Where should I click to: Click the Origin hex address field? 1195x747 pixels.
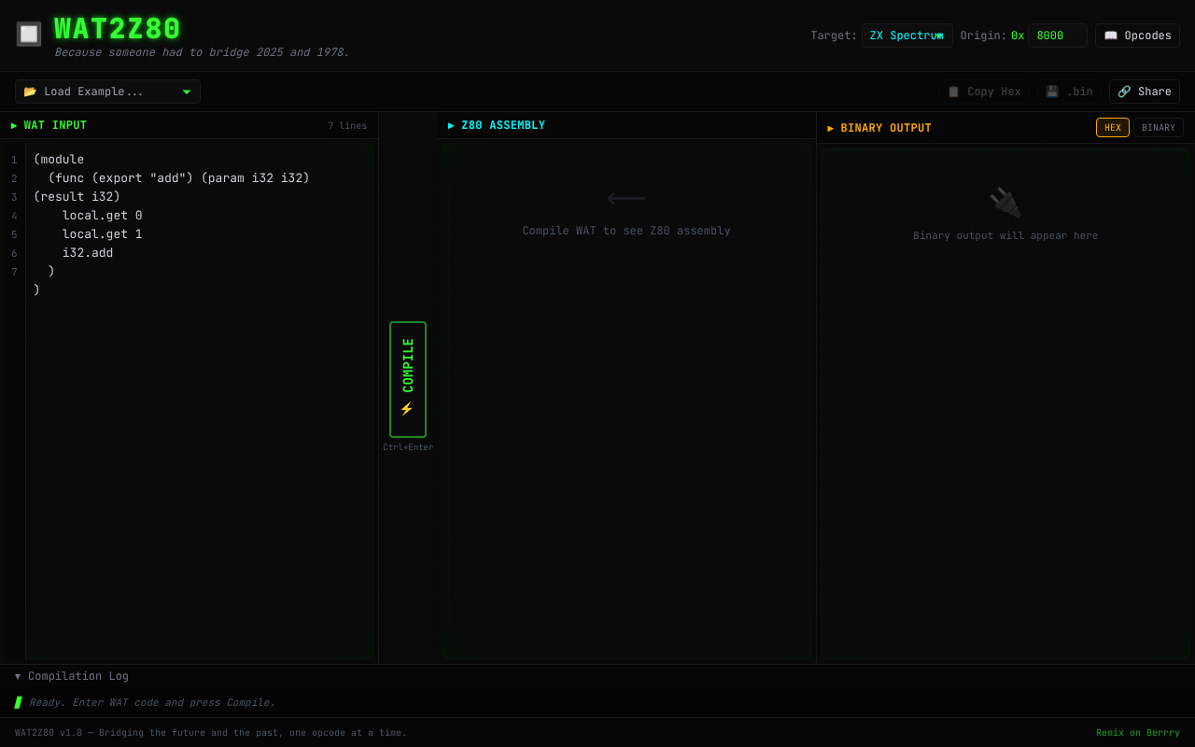click(x=1058, y=35)
